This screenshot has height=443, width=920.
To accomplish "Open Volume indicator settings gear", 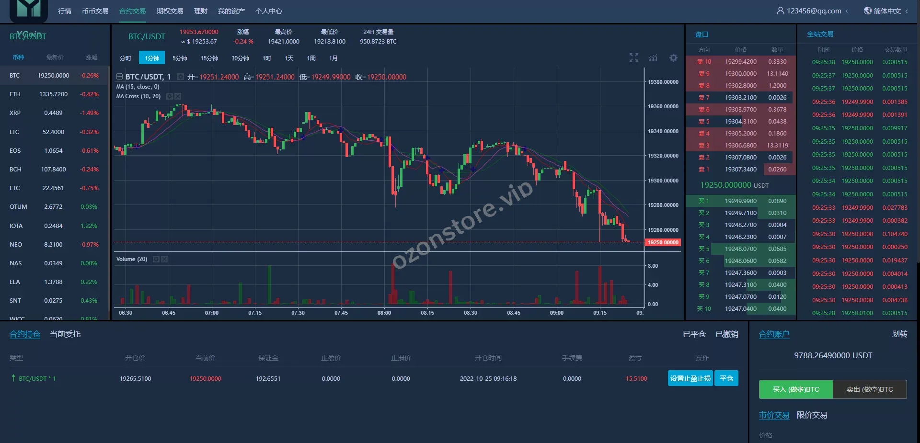I will (x=156, y=259).
